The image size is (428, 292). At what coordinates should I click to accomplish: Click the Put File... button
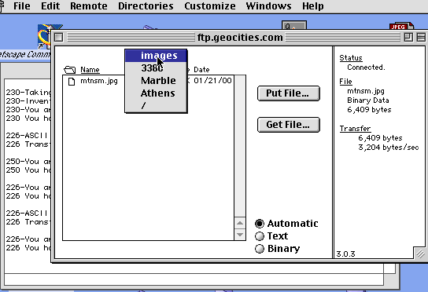288,93
